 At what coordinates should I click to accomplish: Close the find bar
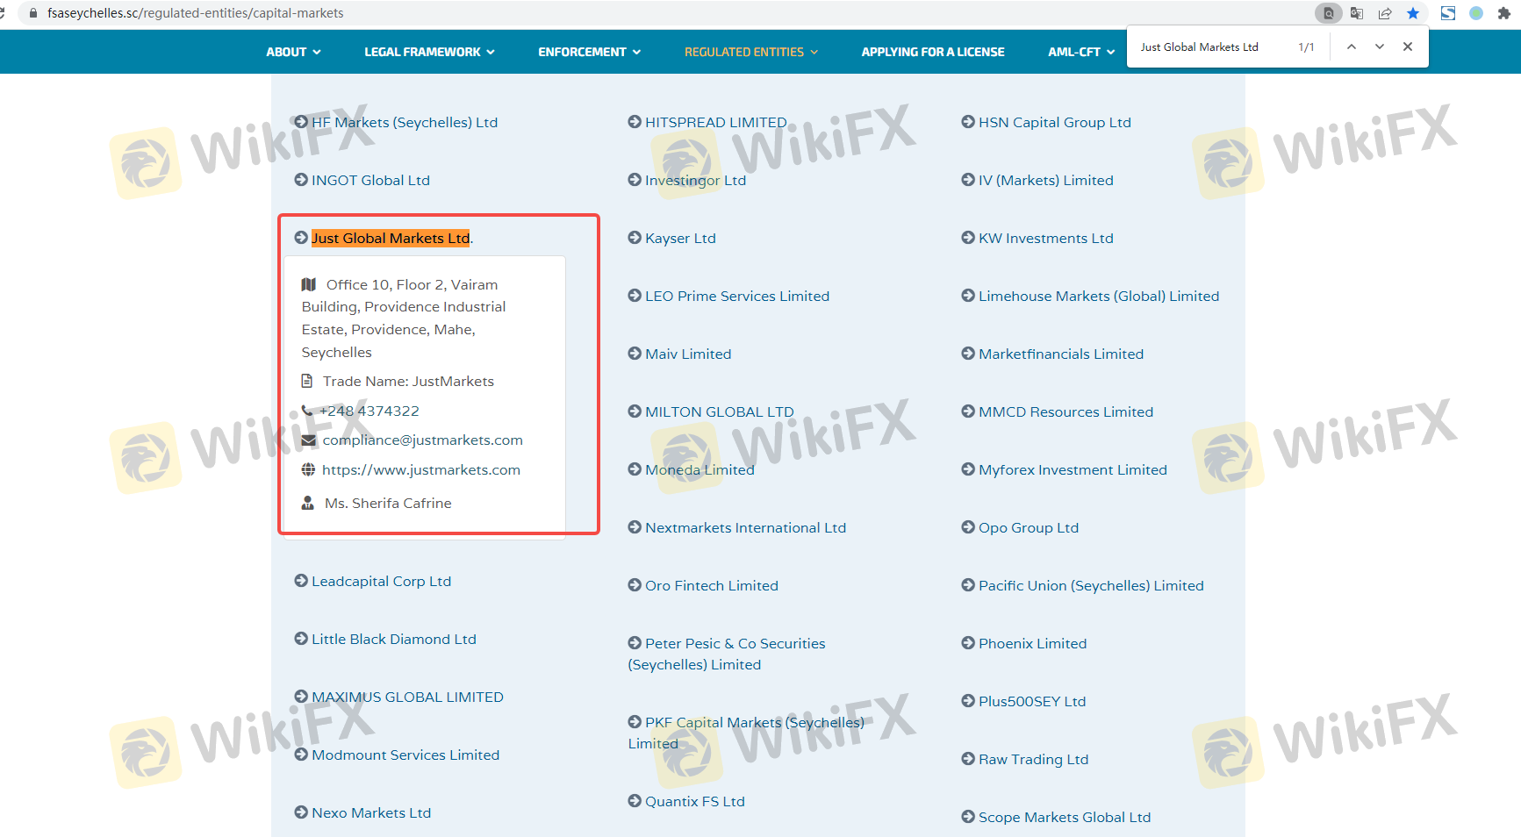[1408, 47]
